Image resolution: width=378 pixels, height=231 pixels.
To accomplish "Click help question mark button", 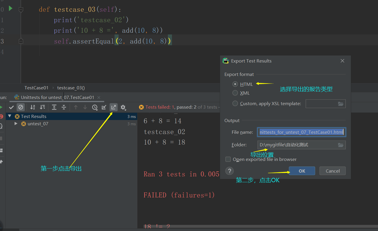I will (x=230, y=171).
